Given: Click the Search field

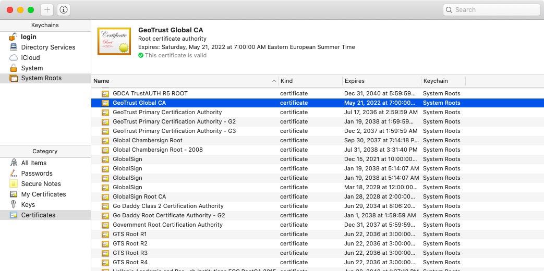Looking at the screenshot, I should pyautogui.click(x=492, y=10).
